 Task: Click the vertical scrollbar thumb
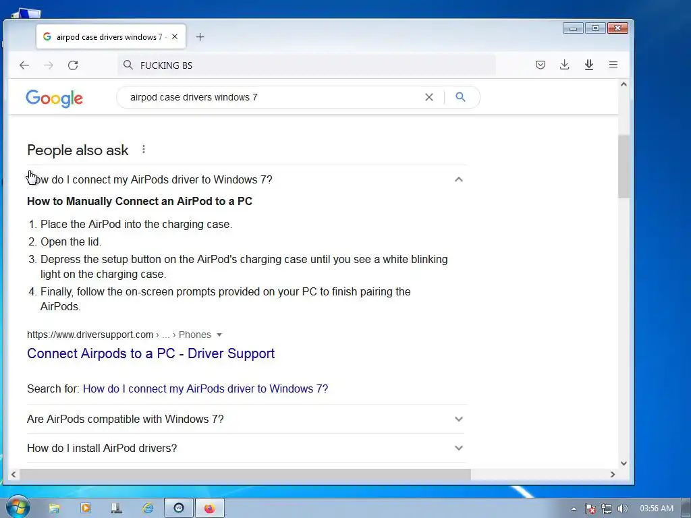click(624, 167)
